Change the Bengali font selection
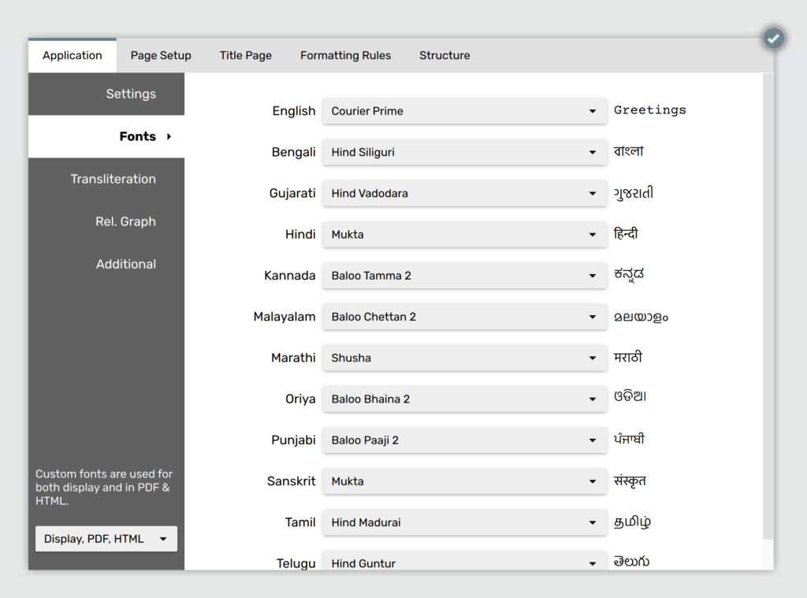The width and height of the screenshot is (807, 598). pos(464,152)
